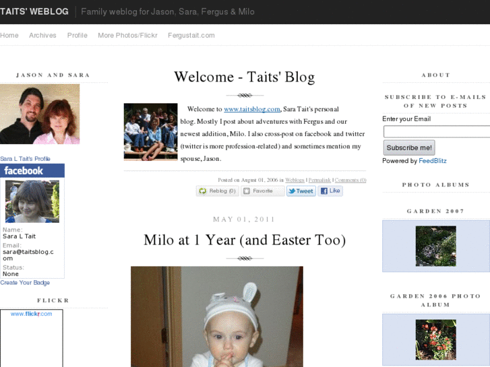490x367 pixels.
Task: Open the Flickr logo link in sidebar
Action: click(31, 314)
